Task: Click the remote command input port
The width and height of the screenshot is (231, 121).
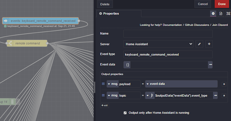Action: pos(7,43)
